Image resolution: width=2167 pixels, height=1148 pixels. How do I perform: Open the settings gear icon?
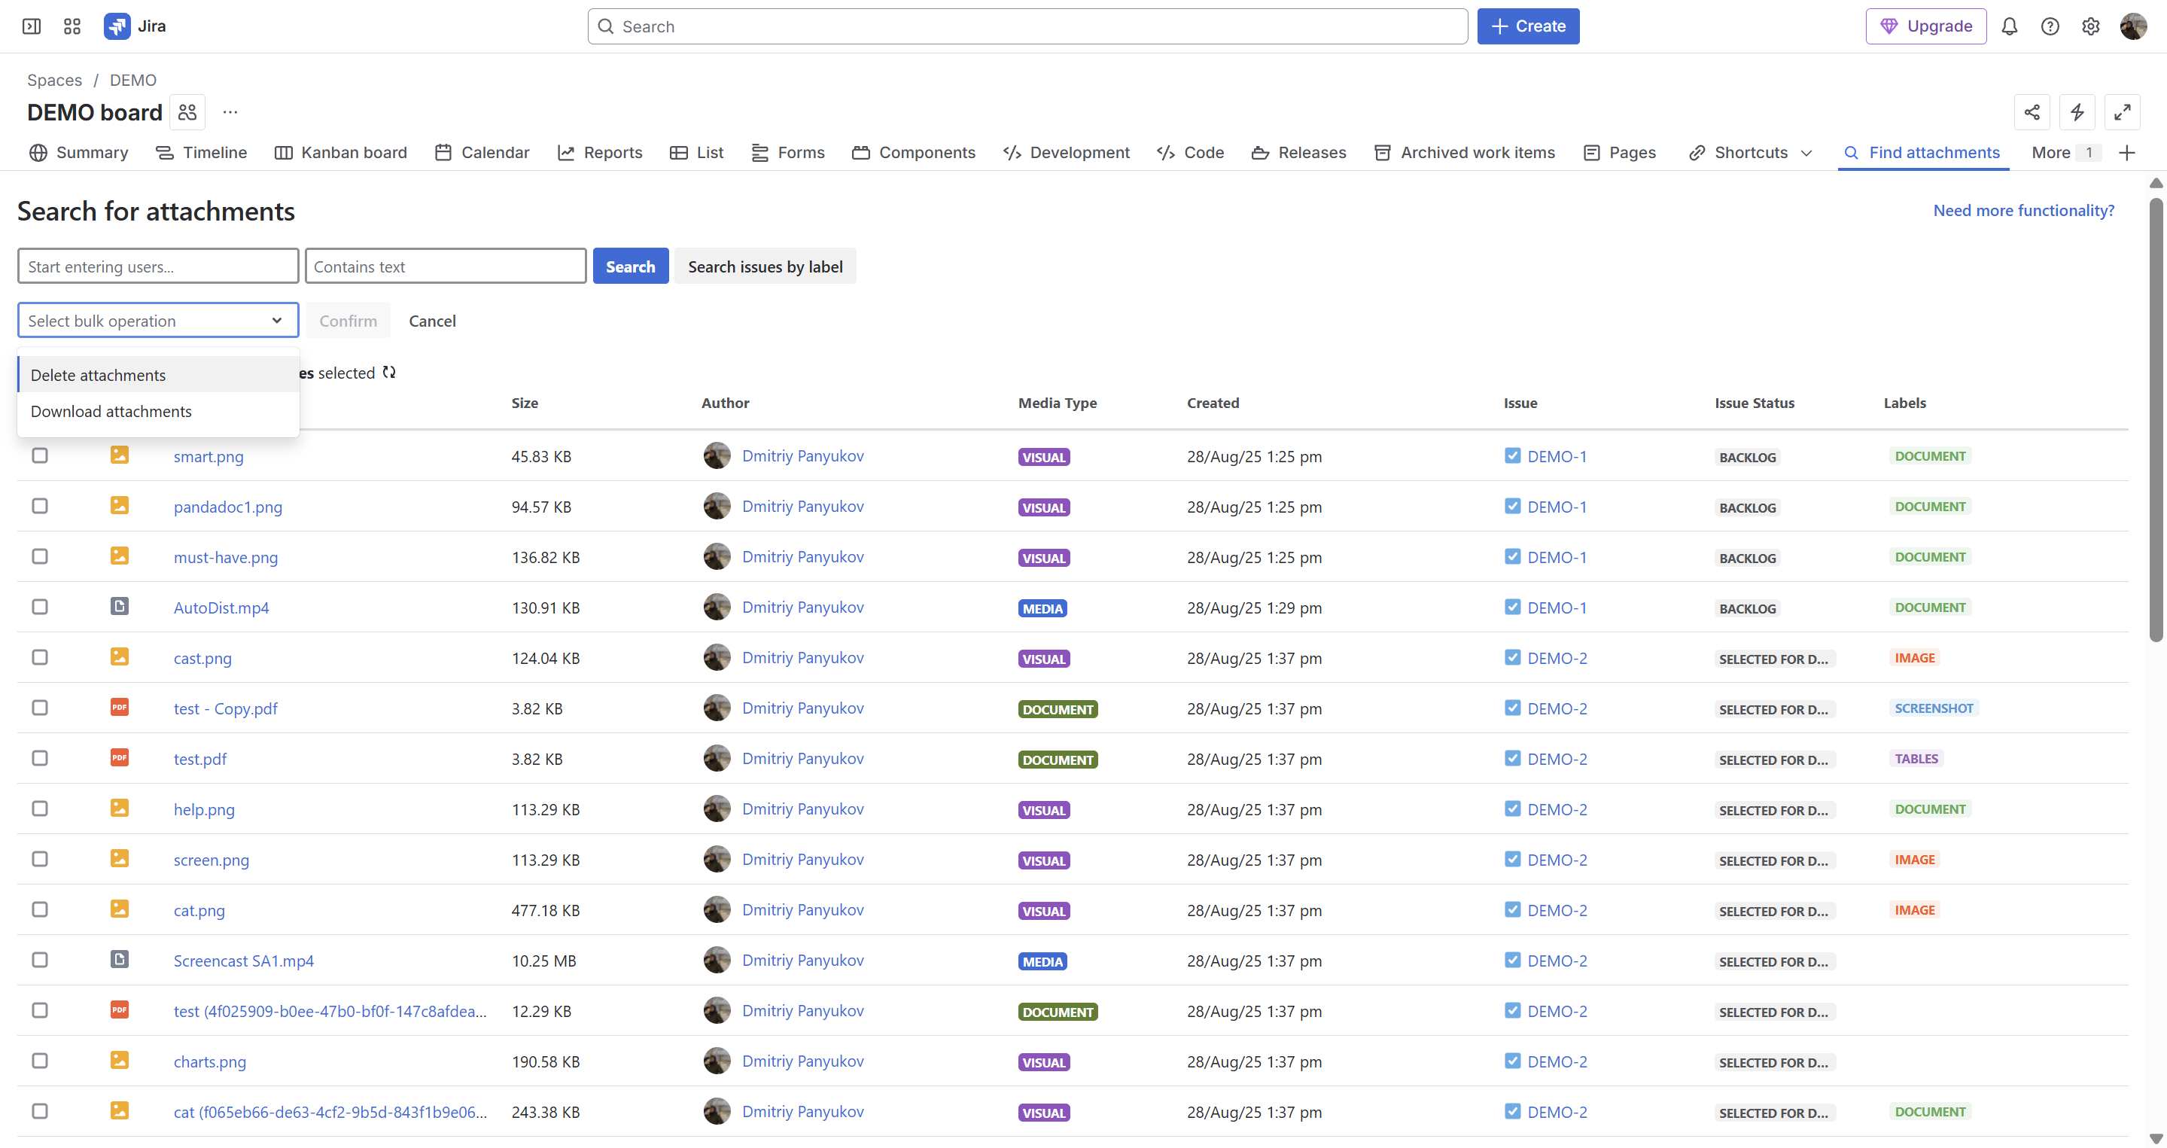(x=2089, y=26)
